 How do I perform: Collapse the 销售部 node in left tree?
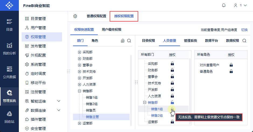79,91
